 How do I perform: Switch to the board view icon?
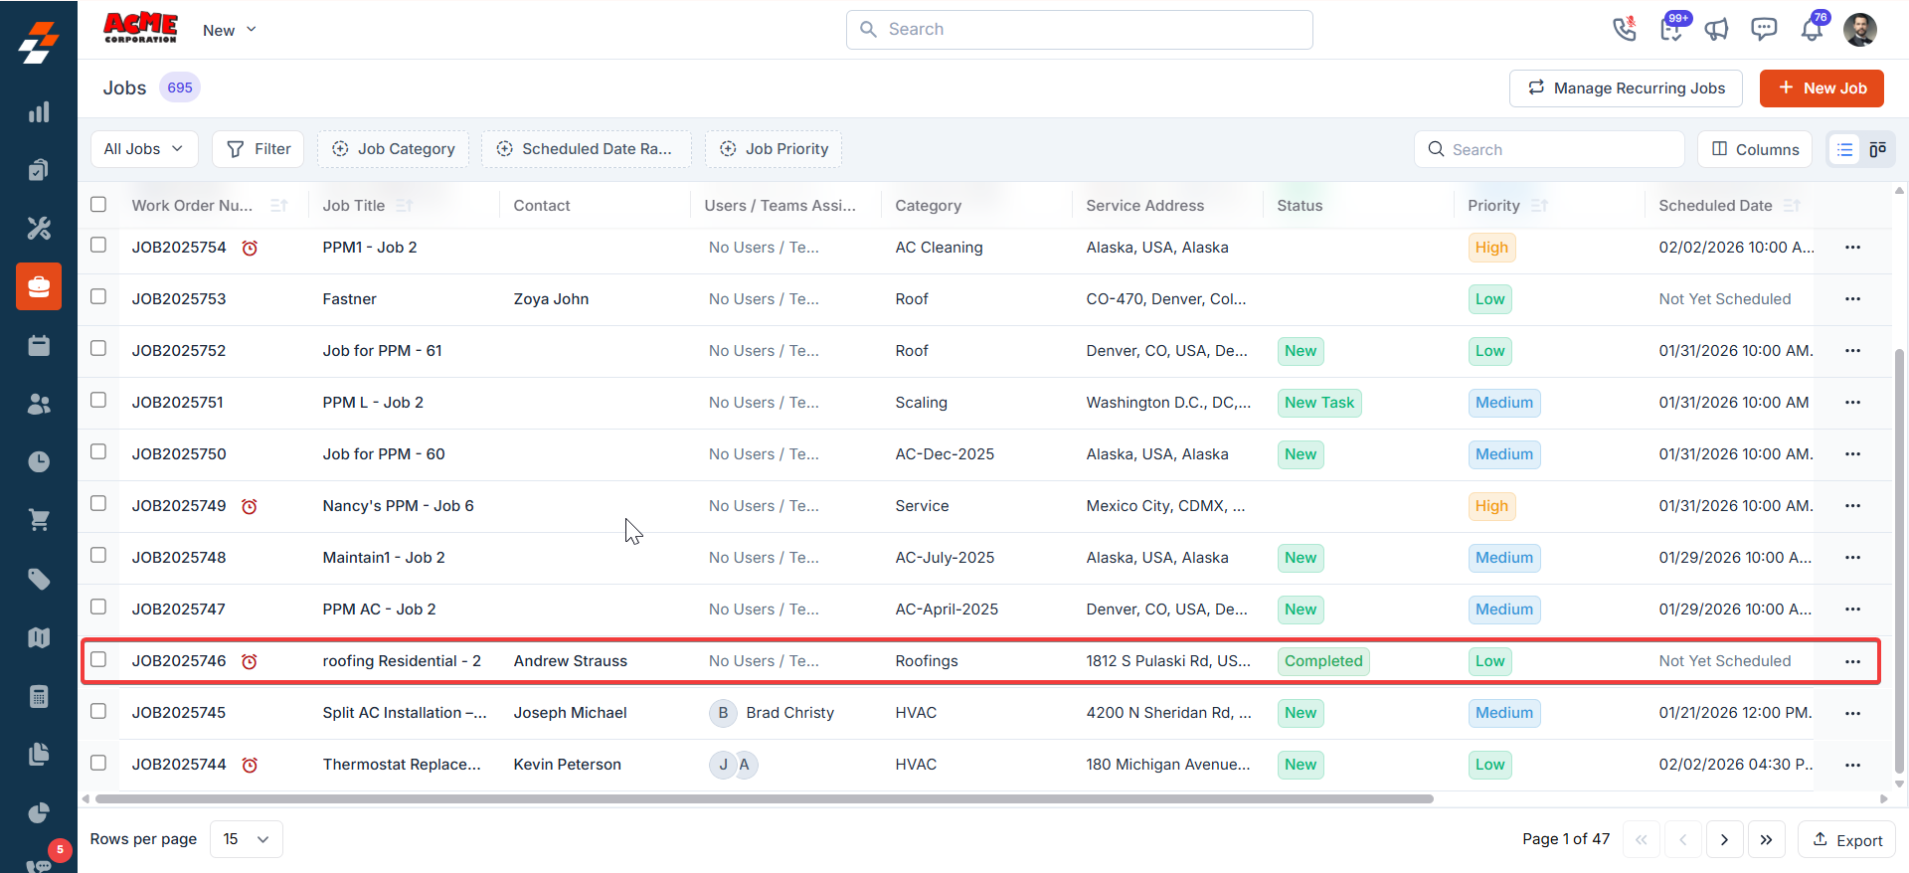click(1877, 149)
